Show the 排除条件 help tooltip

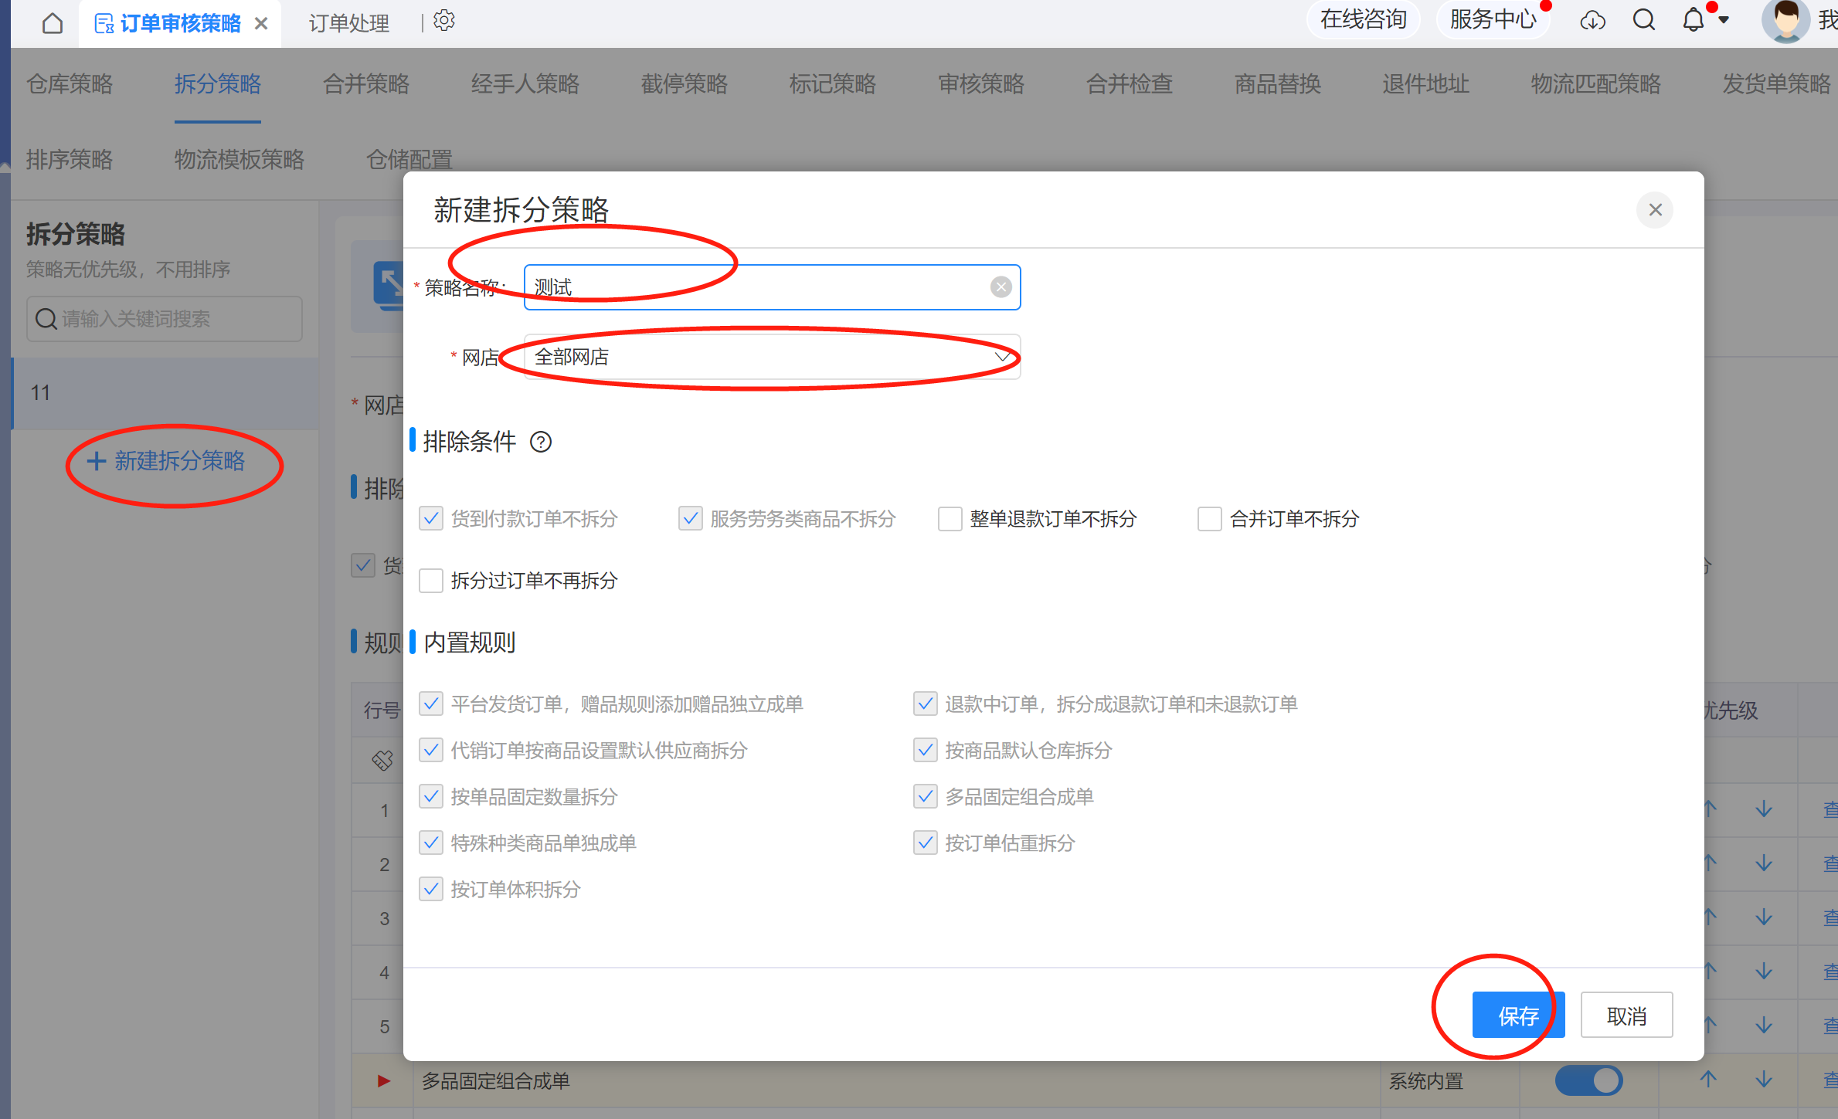[541, 442]
